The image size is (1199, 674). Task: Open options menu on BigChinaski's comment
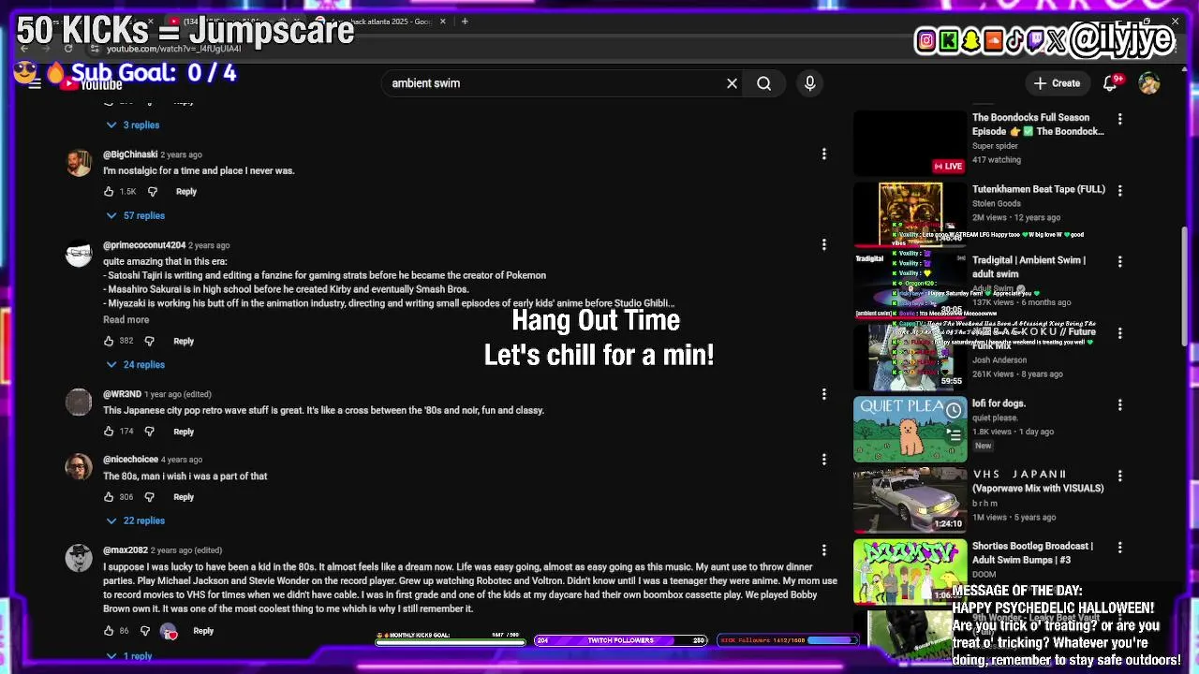coord(824,154)
